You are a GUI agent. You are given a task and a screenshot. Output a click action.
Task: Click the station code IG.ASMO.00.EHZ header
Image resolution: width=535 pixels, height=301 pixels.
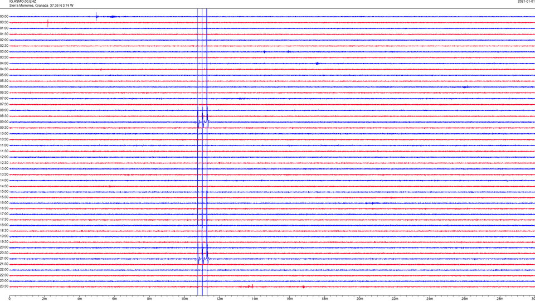coord(22,2)
